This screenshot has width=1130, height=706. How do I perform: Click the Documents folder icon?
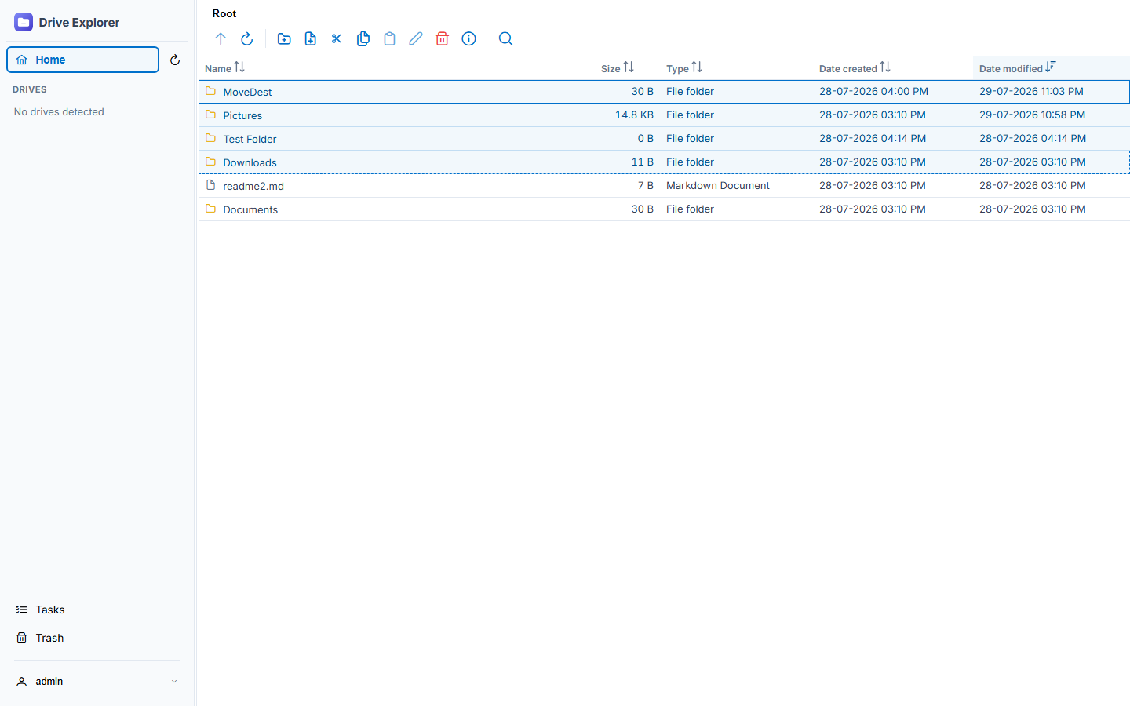[210, 209]
